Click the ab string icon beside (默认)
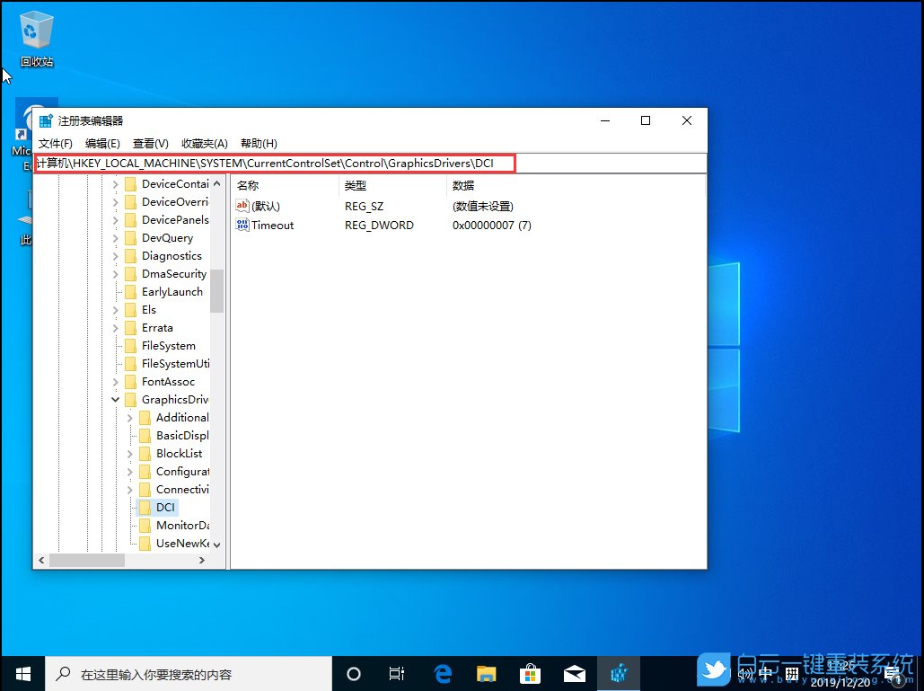This screenshot has width=924, height=691. click(x=241, y=205)
